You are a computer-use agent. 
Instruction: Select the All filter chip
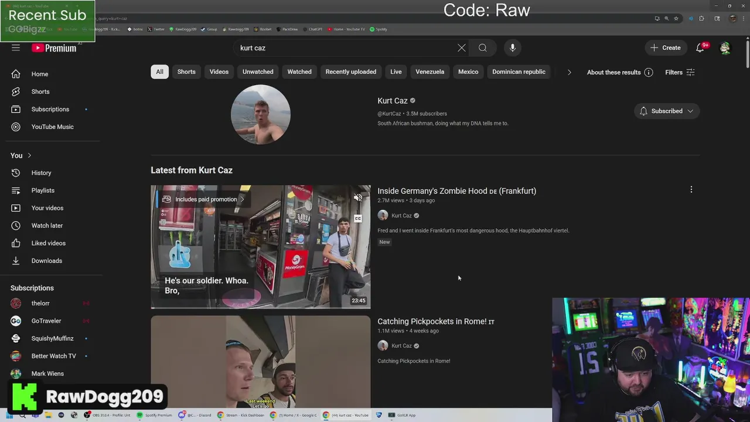click(x=159, y=72)
